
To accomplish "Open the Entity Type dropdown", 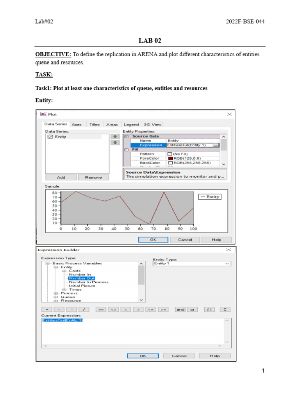I will click(227, 264).
